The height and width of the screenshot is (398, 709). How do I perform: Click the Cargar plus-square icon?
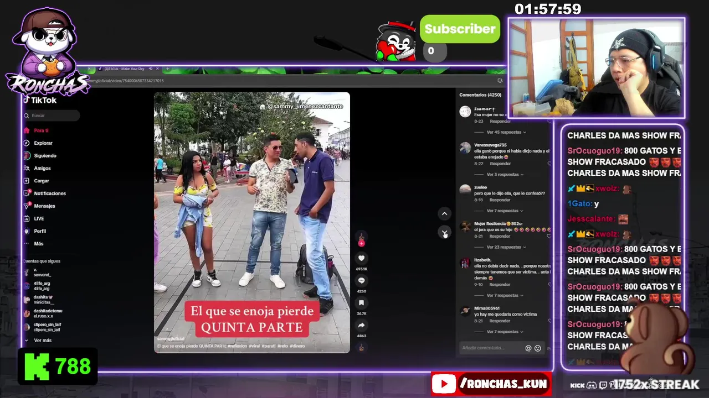(27, 181)
